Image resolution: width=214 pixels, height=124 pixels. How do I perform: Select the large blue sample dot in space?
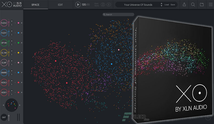pyautogui.click(x=112, y=64)
